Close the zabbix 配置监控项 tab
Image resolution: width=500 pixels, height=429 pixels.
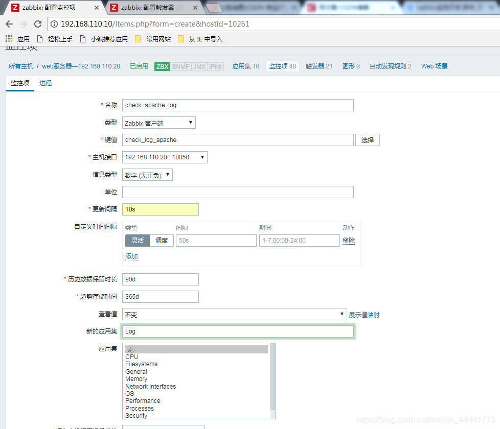(x=96, y=8)
